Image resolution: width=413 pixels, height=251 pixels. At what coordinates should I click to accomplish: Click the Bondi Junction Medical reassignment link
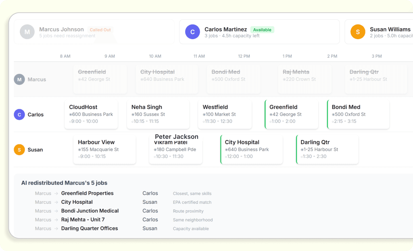pos(90,211)
